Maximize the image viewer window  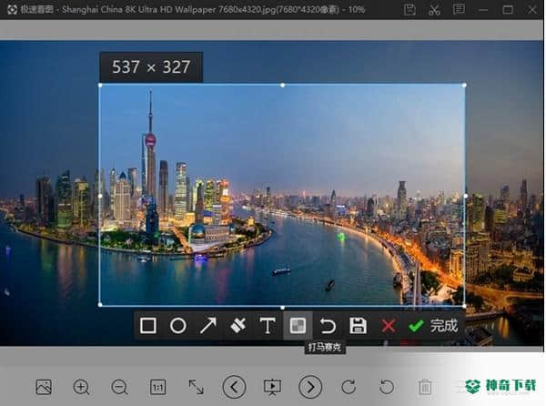pos(508,9)
